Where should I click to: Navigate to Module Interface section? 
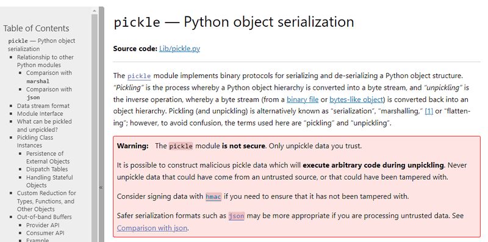(40, 113)
